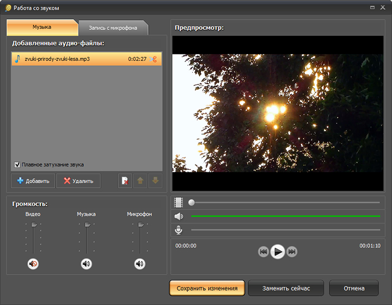Image resolution: width=392 pixels, height=305 pixels.
Task: Click the filmstrip video track icon
Action: (x=179, y=202)
